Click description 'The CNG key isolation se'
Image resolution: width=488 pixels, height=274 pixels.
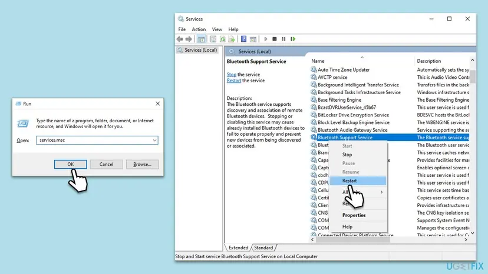[443, 213]
